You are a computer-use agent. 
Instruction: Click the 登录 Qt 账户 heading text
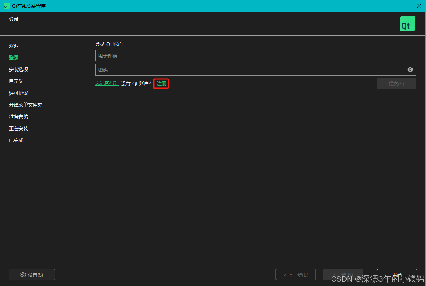109,44
